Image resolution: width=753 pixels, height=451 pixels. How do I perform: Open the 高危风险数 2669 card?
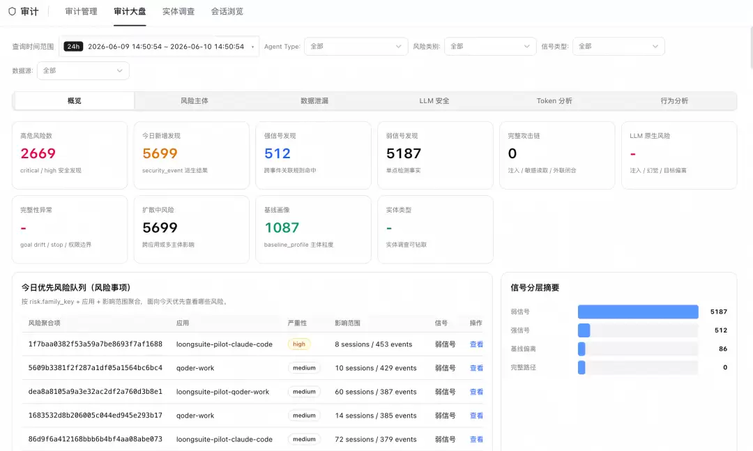click(70, 155)
